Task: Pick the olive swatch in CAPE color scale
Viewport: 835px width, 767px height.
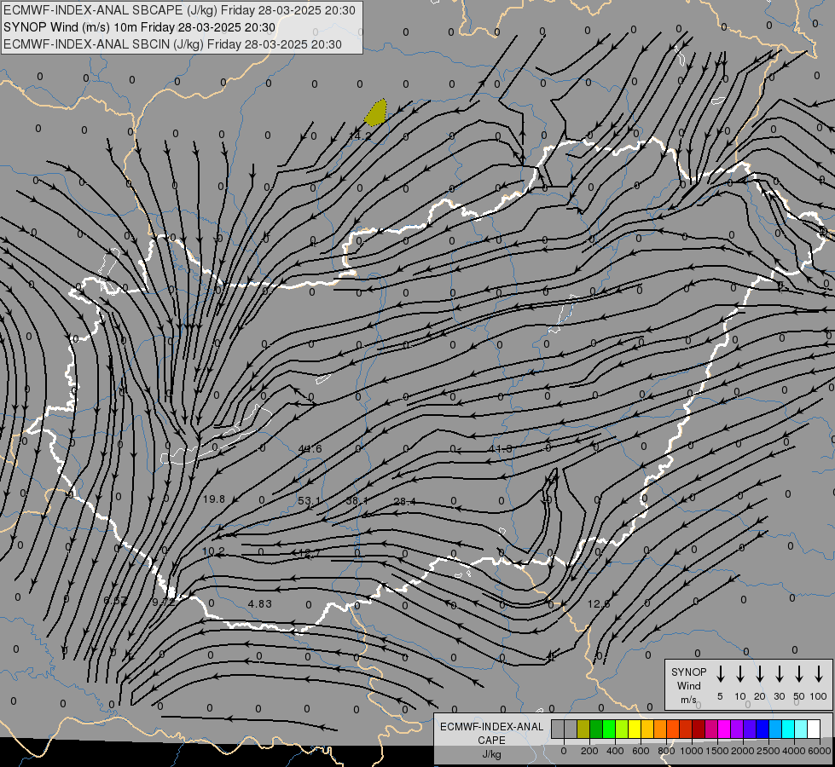Action: (x=583, y=729)
